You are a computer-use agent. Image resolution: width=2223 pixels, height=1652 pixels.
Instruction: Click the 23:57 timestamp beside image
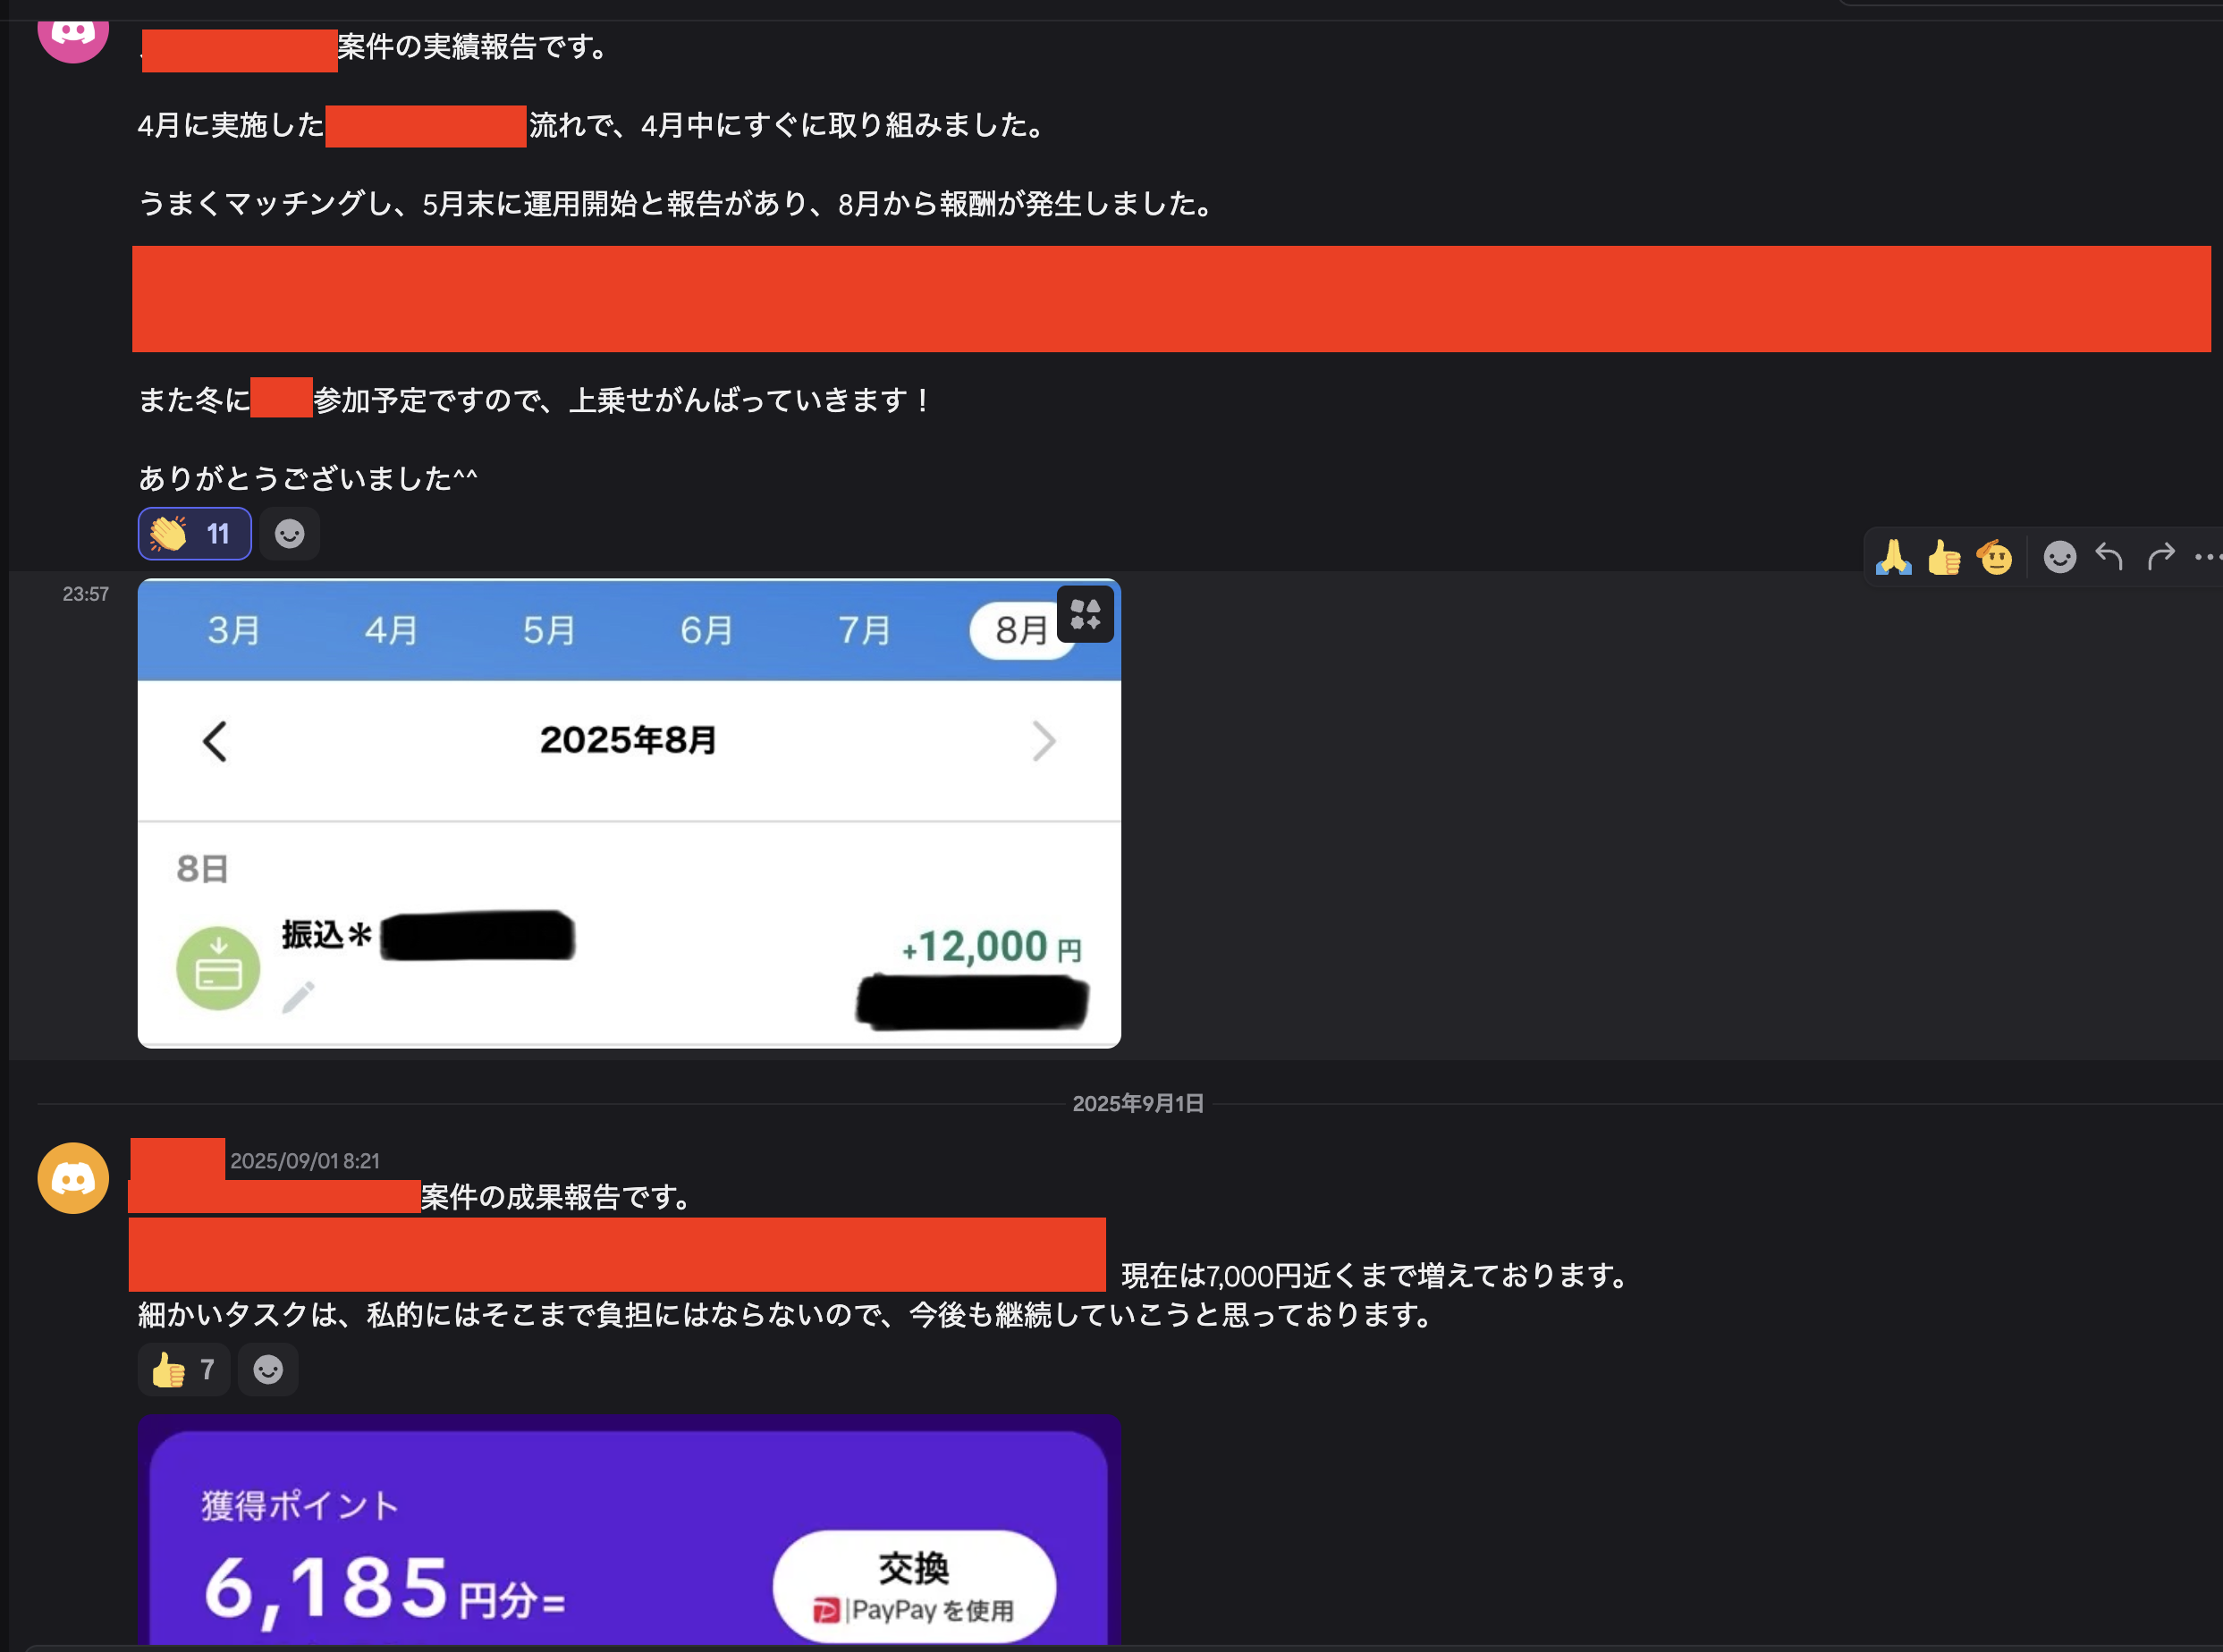(x=86, y=594)
